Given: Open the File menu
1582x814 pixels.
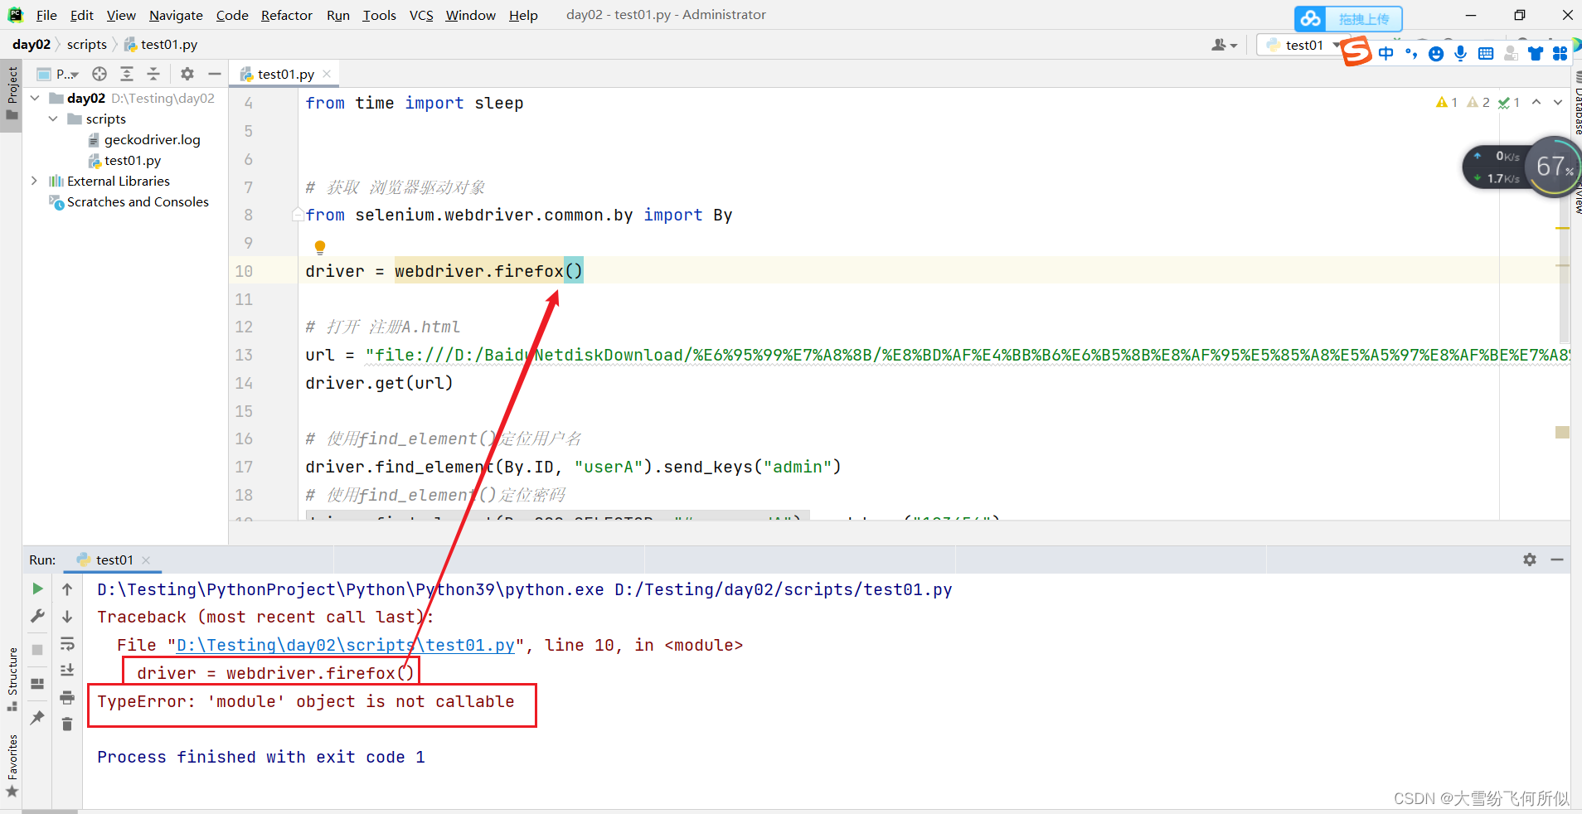Looking at the screenshot, I should 46,15.
